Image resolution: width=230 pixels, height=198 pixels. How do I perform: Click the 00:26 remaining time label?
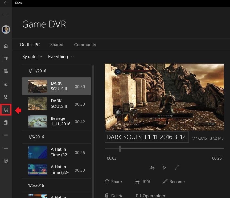point(217,158)
